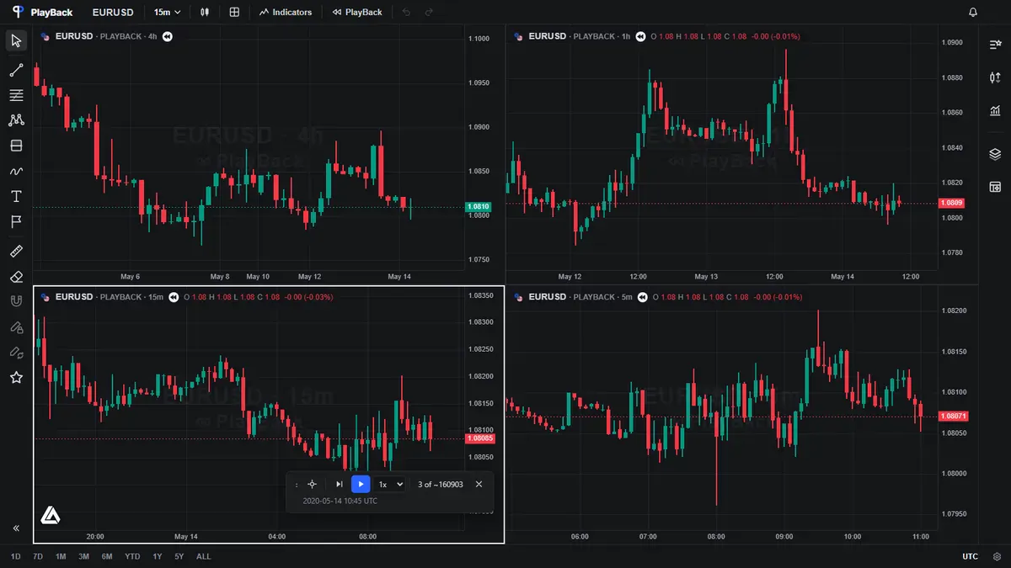Select the 6M time range
The image size is (1011, 568).
[x=107, y=556]
